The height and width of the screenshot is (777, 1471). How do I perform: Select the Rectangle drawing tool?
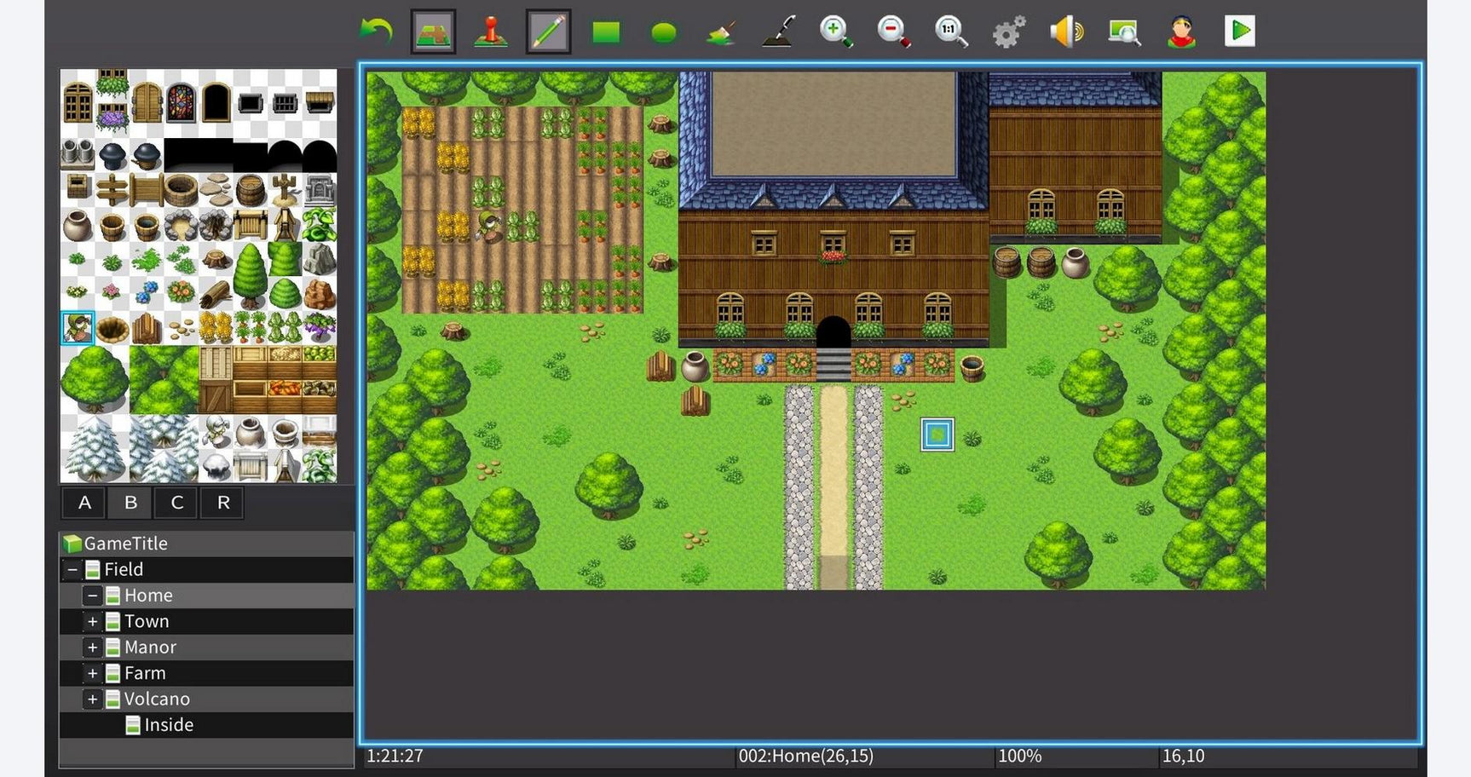click(606, 31)
